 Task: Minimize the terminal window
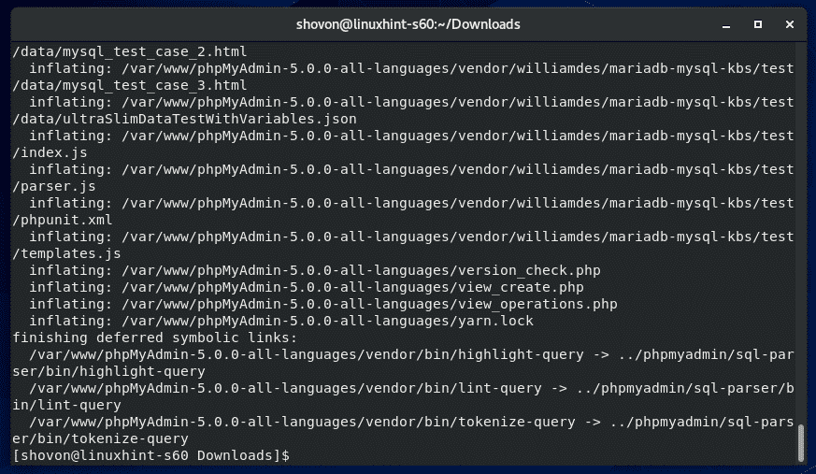(728, 23)
